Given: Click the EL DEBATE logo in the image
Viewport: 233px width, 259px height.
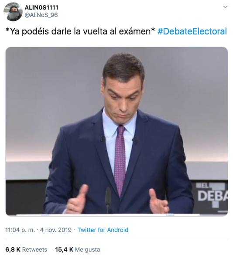Looking at the screenshot, I should pos(212,195).
